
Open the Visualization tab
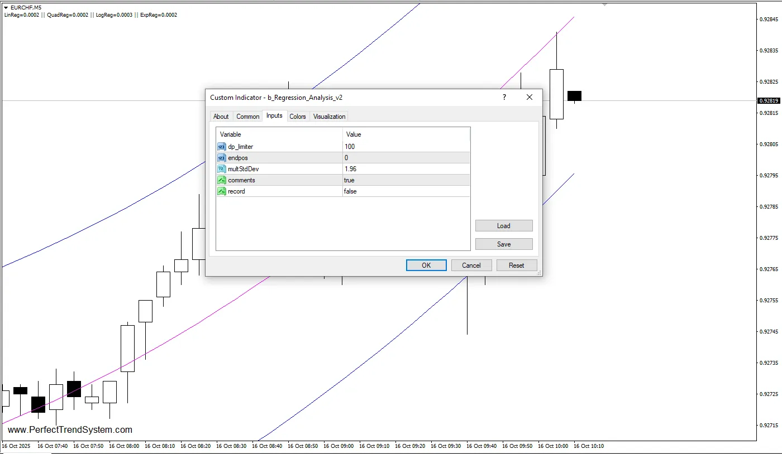[328, 116]
